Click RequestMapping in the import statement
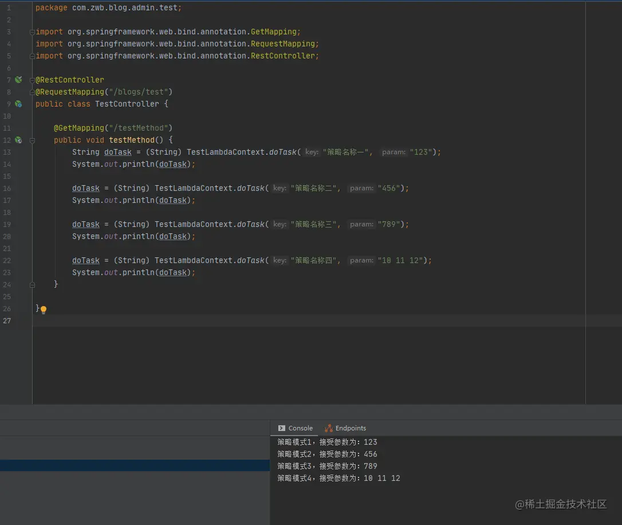The width and height of the screenshot is (622, 525). click(283, 44)
